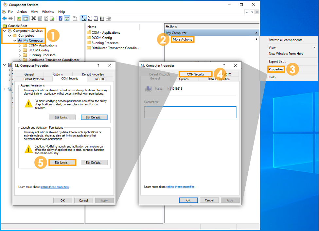Open Help via the blue question-mark toolbar icon
The width and height of the screenshot is (319, 231).
[61, 19]
